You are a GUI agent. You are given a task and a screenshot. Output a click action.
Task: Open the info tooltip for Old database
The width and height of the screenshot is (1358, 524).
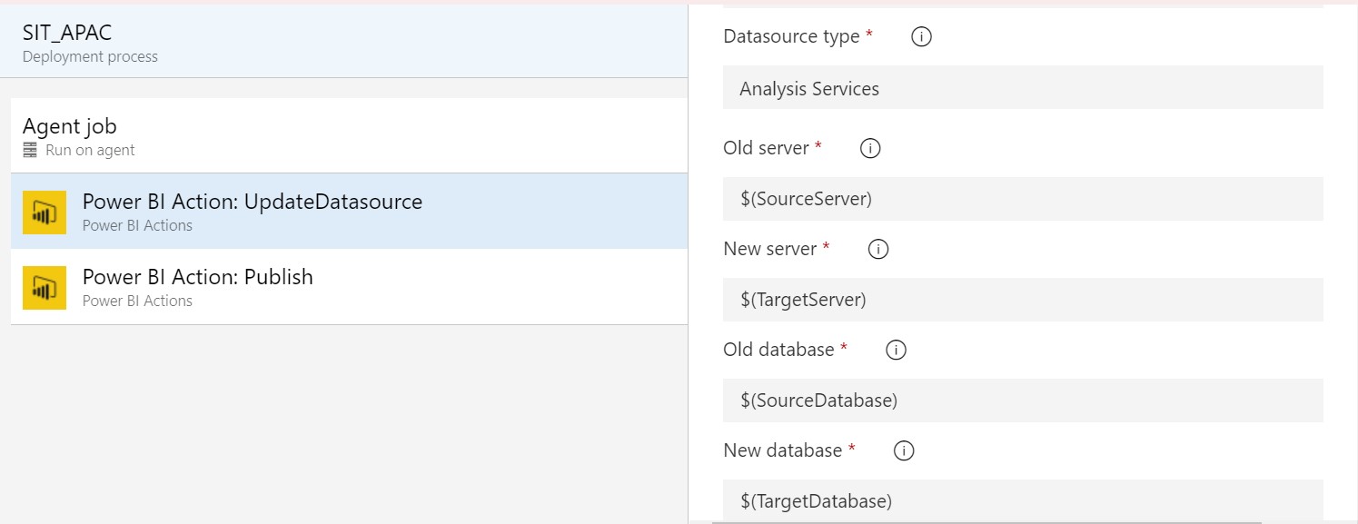895,350
